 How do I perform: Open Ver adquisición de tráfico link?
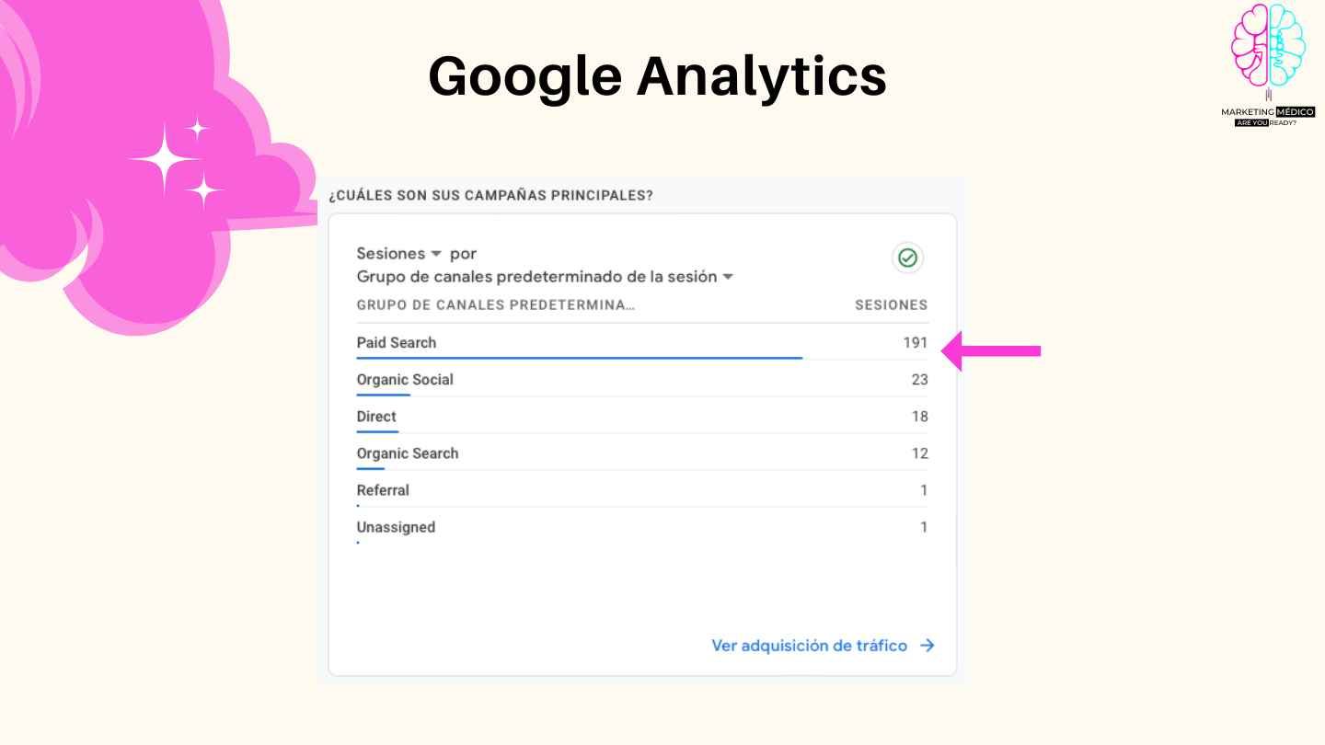(x=809, y=646)
